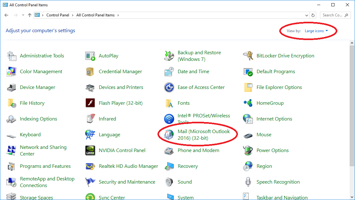355x200 pixels.
Task: Open the Realtek HD Audio Manager icon
Action: pyautogui.click(x=90, y=166)
